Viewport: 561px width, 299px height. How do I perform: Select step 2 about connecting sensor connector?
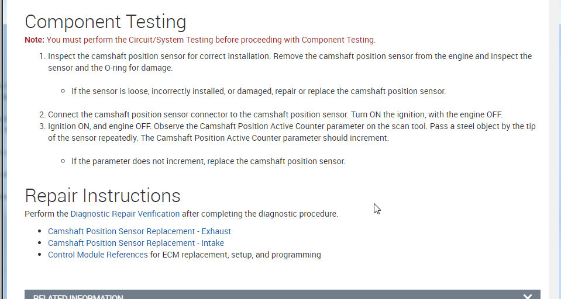275,114
